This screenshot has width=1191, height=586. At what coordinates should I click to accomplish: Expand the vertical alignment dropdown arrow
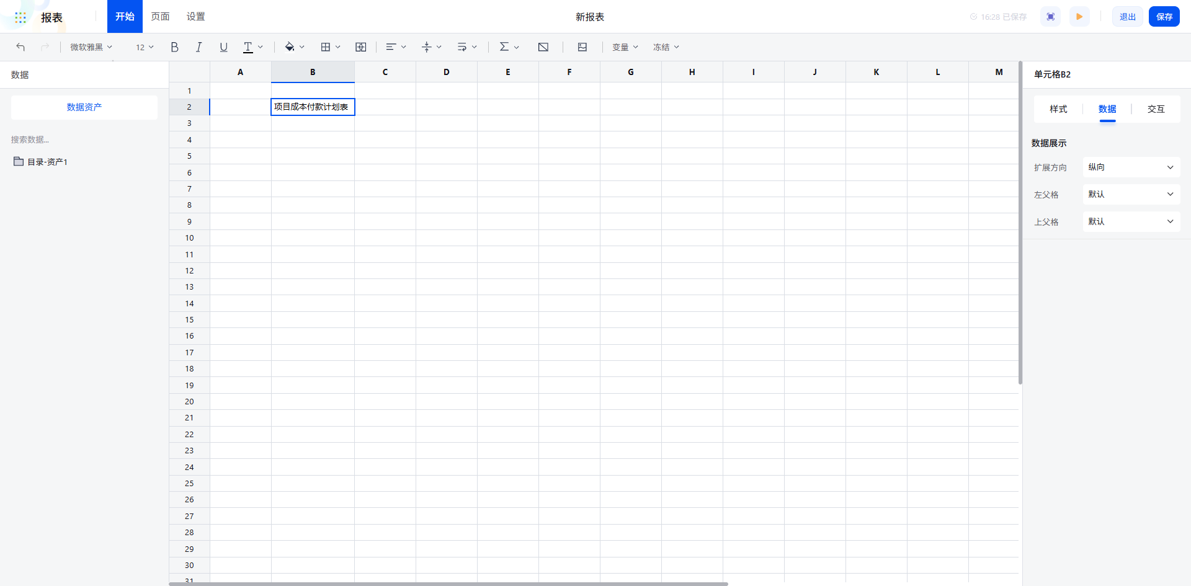pos(439,47)
